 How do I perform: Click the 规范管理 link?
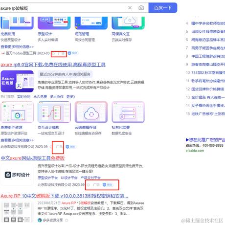(x=82, y=34)
